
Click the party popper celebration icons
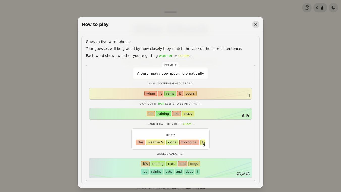243,174
